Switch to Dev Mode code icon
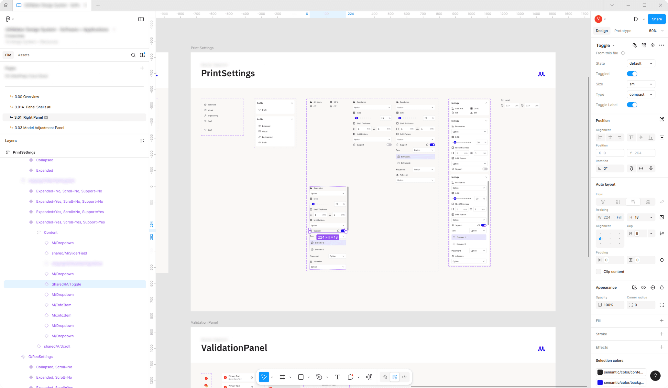This screenshot has width=668, height=388. (404, 377)
